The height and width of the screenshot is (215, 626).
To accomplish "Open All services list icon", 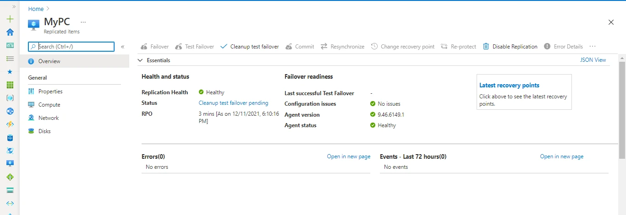I will pos(10,59).
